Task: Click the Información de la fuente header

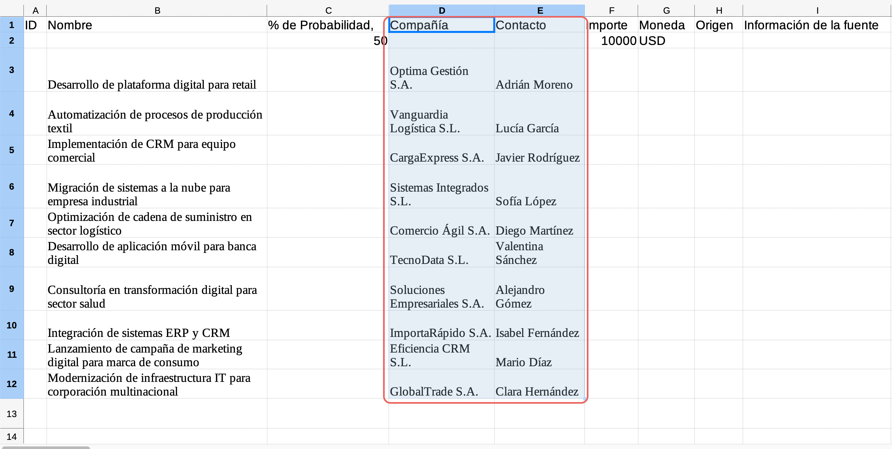Action: tap(816, 25)
